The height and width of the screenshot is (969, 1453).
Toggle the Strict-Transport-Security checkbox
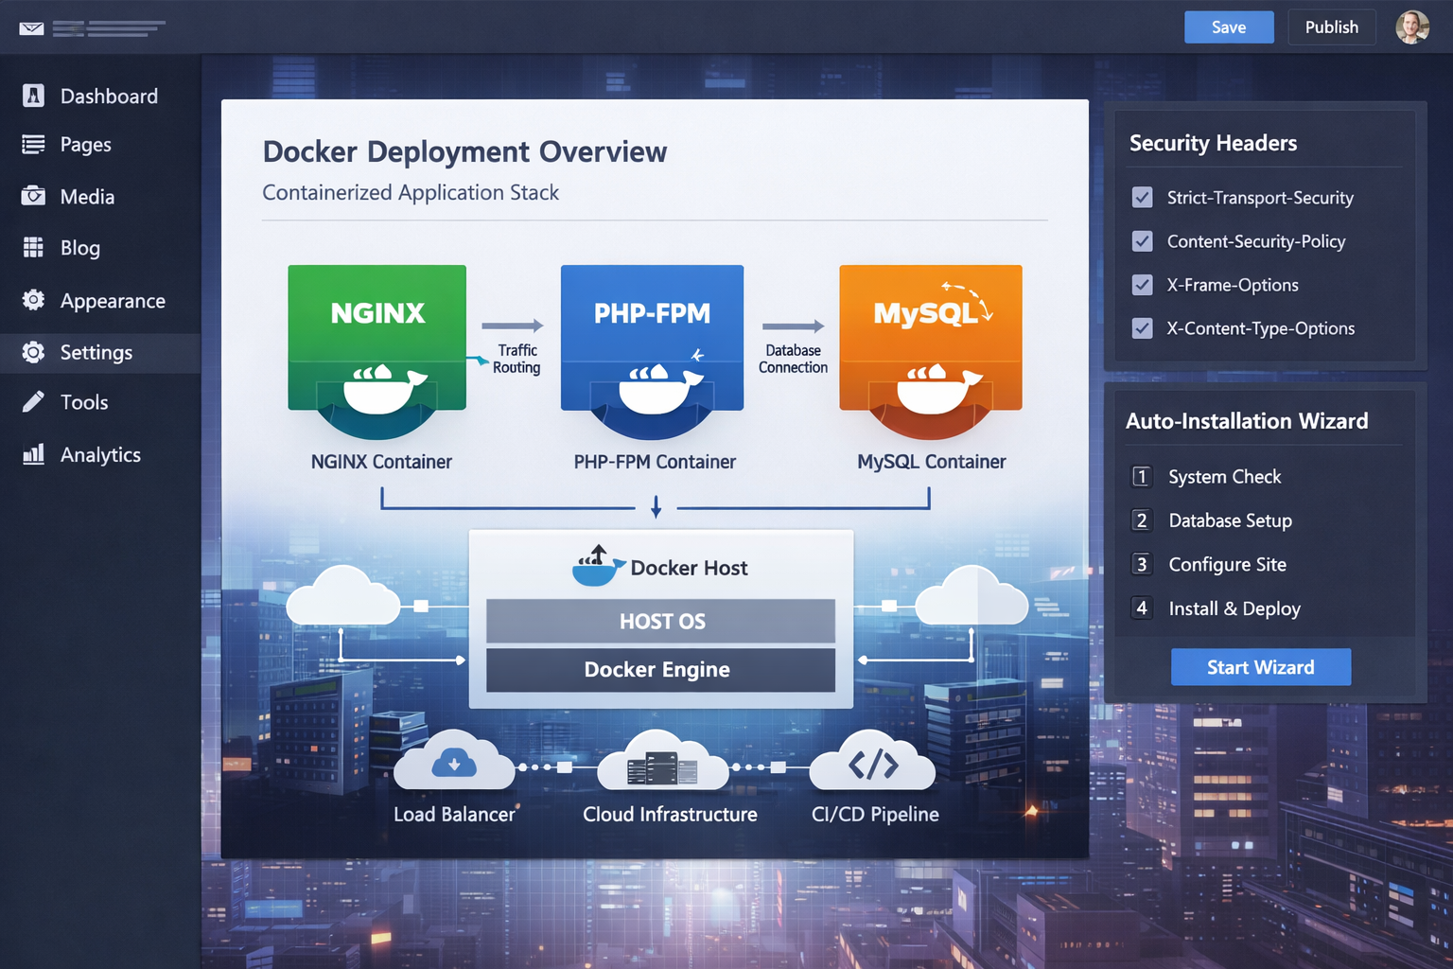pos(1143,198)
